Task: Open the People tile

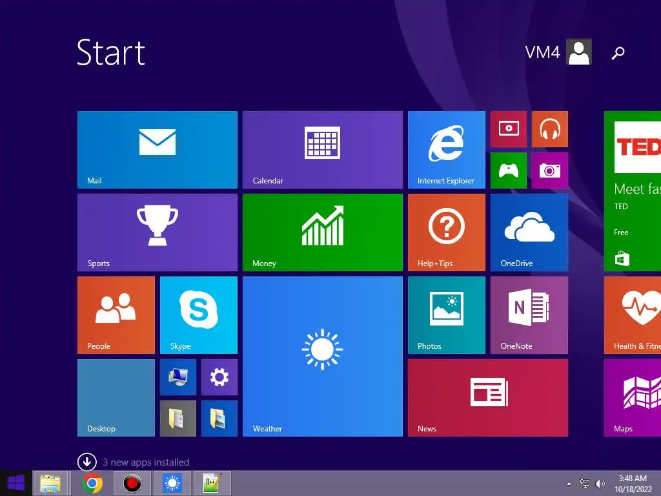Action: [116, 315]
